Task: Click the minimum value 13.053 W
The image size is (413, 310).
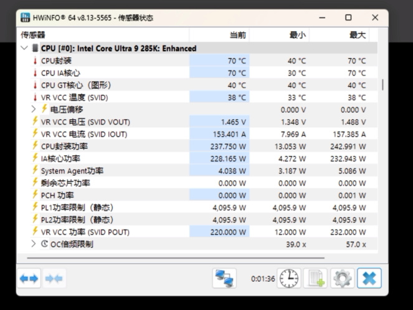Action: tap(290, 147)
